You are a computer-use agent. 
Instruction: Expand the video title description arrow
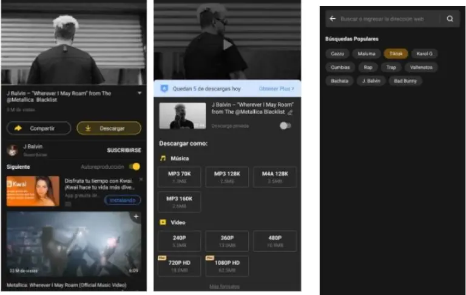[140, 93]
